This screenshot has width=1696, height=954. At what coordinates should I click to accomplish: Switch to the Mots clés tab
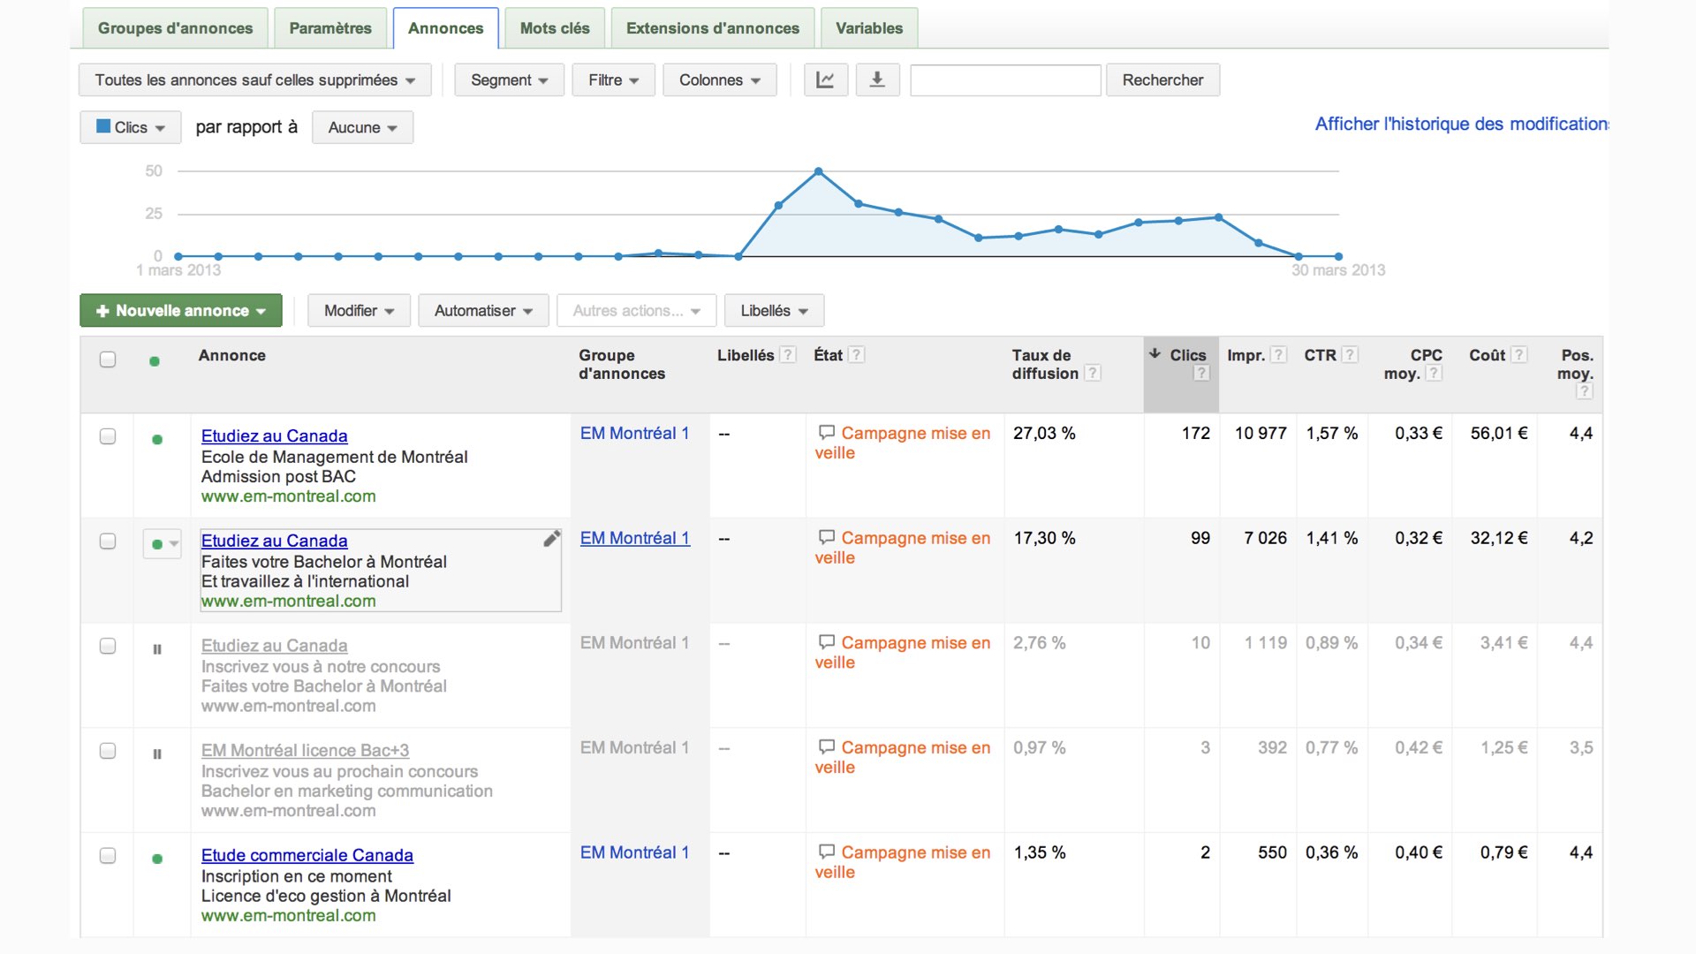click(x=555, y=28)
